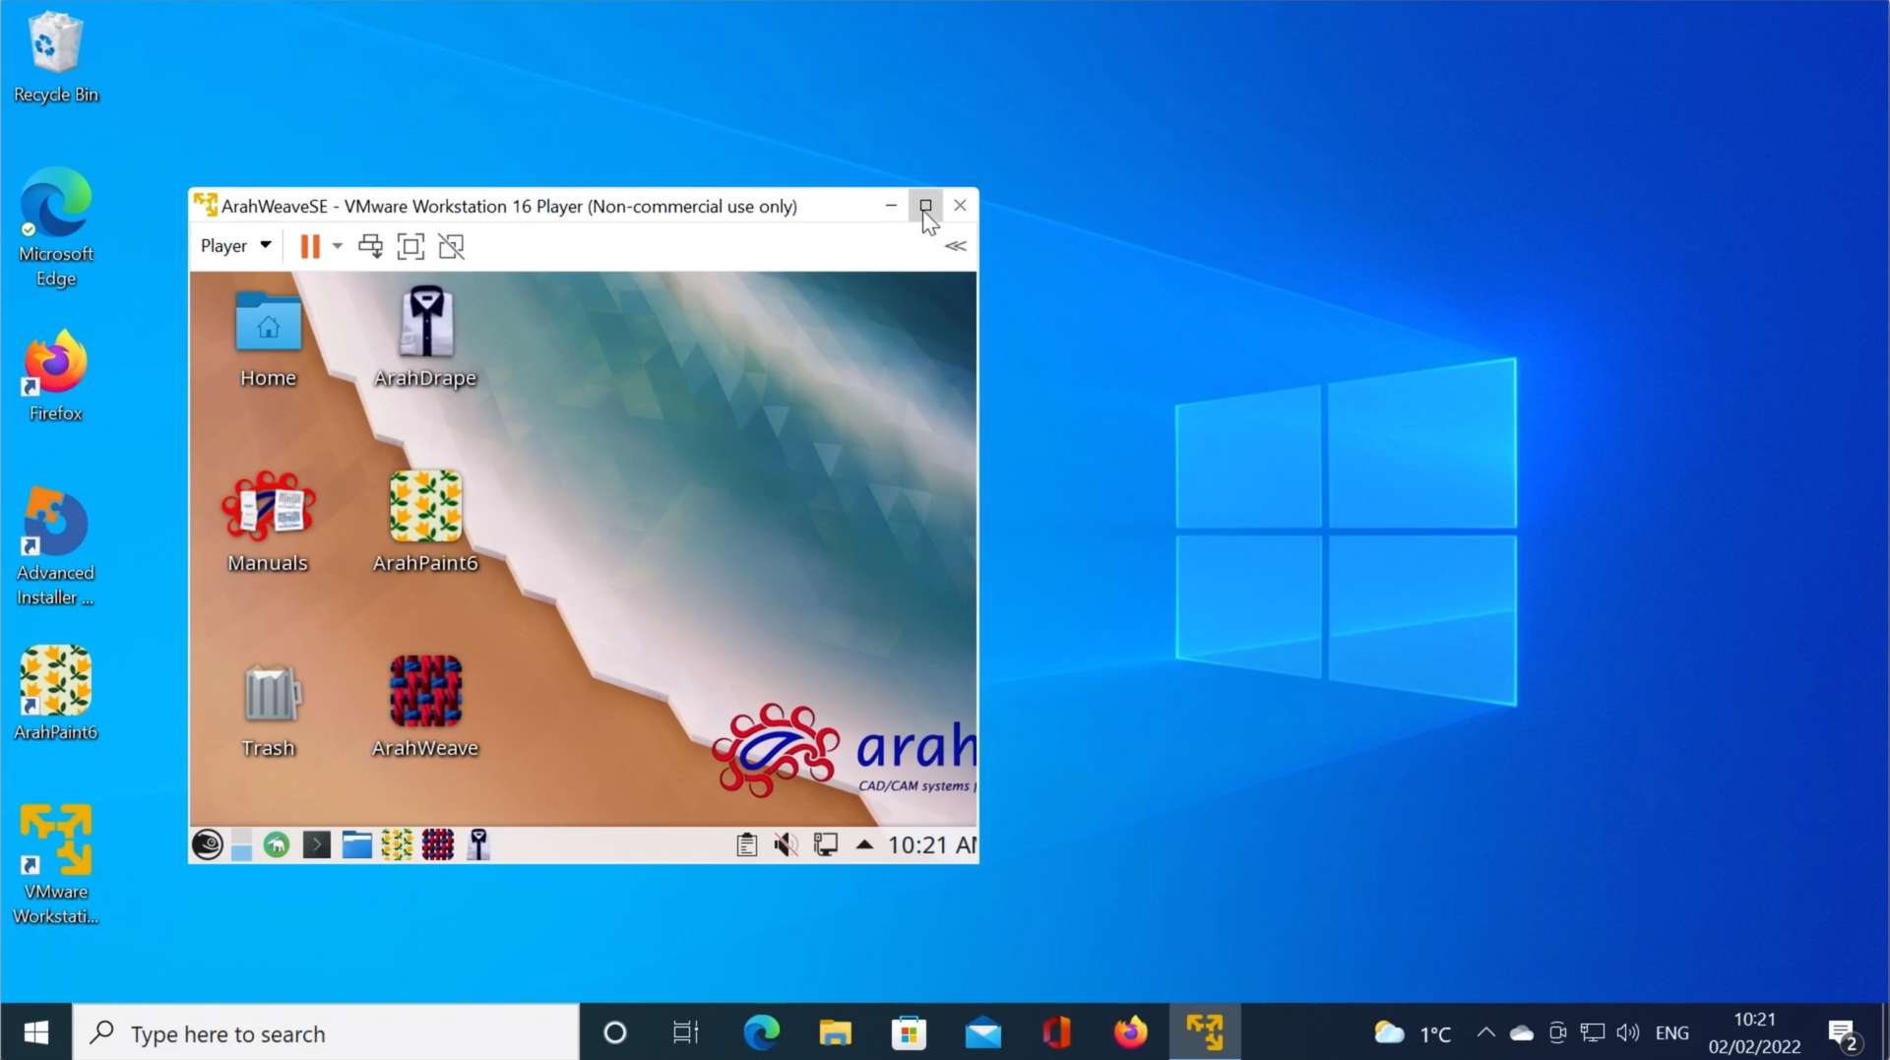This screenshot has height=1060, width=1890.
Task: Switch input language ENG indicator
Action: point(1671,1032)
